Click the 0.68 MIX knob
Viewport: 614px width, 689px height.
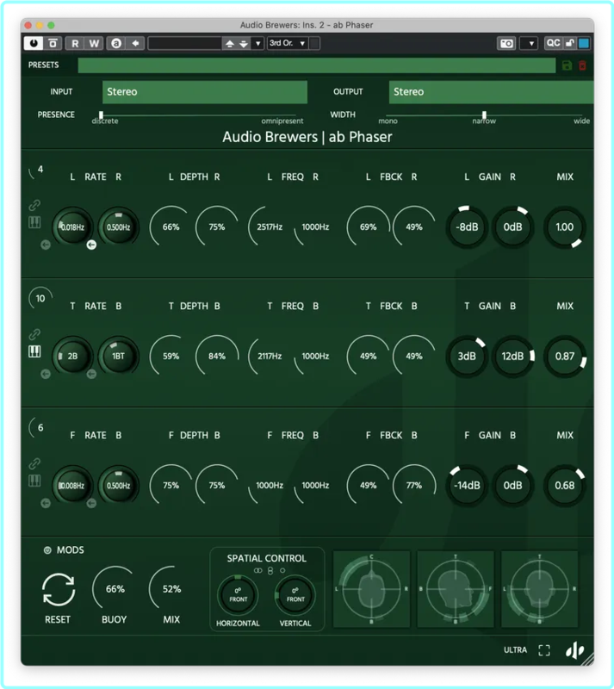(565, 486)
